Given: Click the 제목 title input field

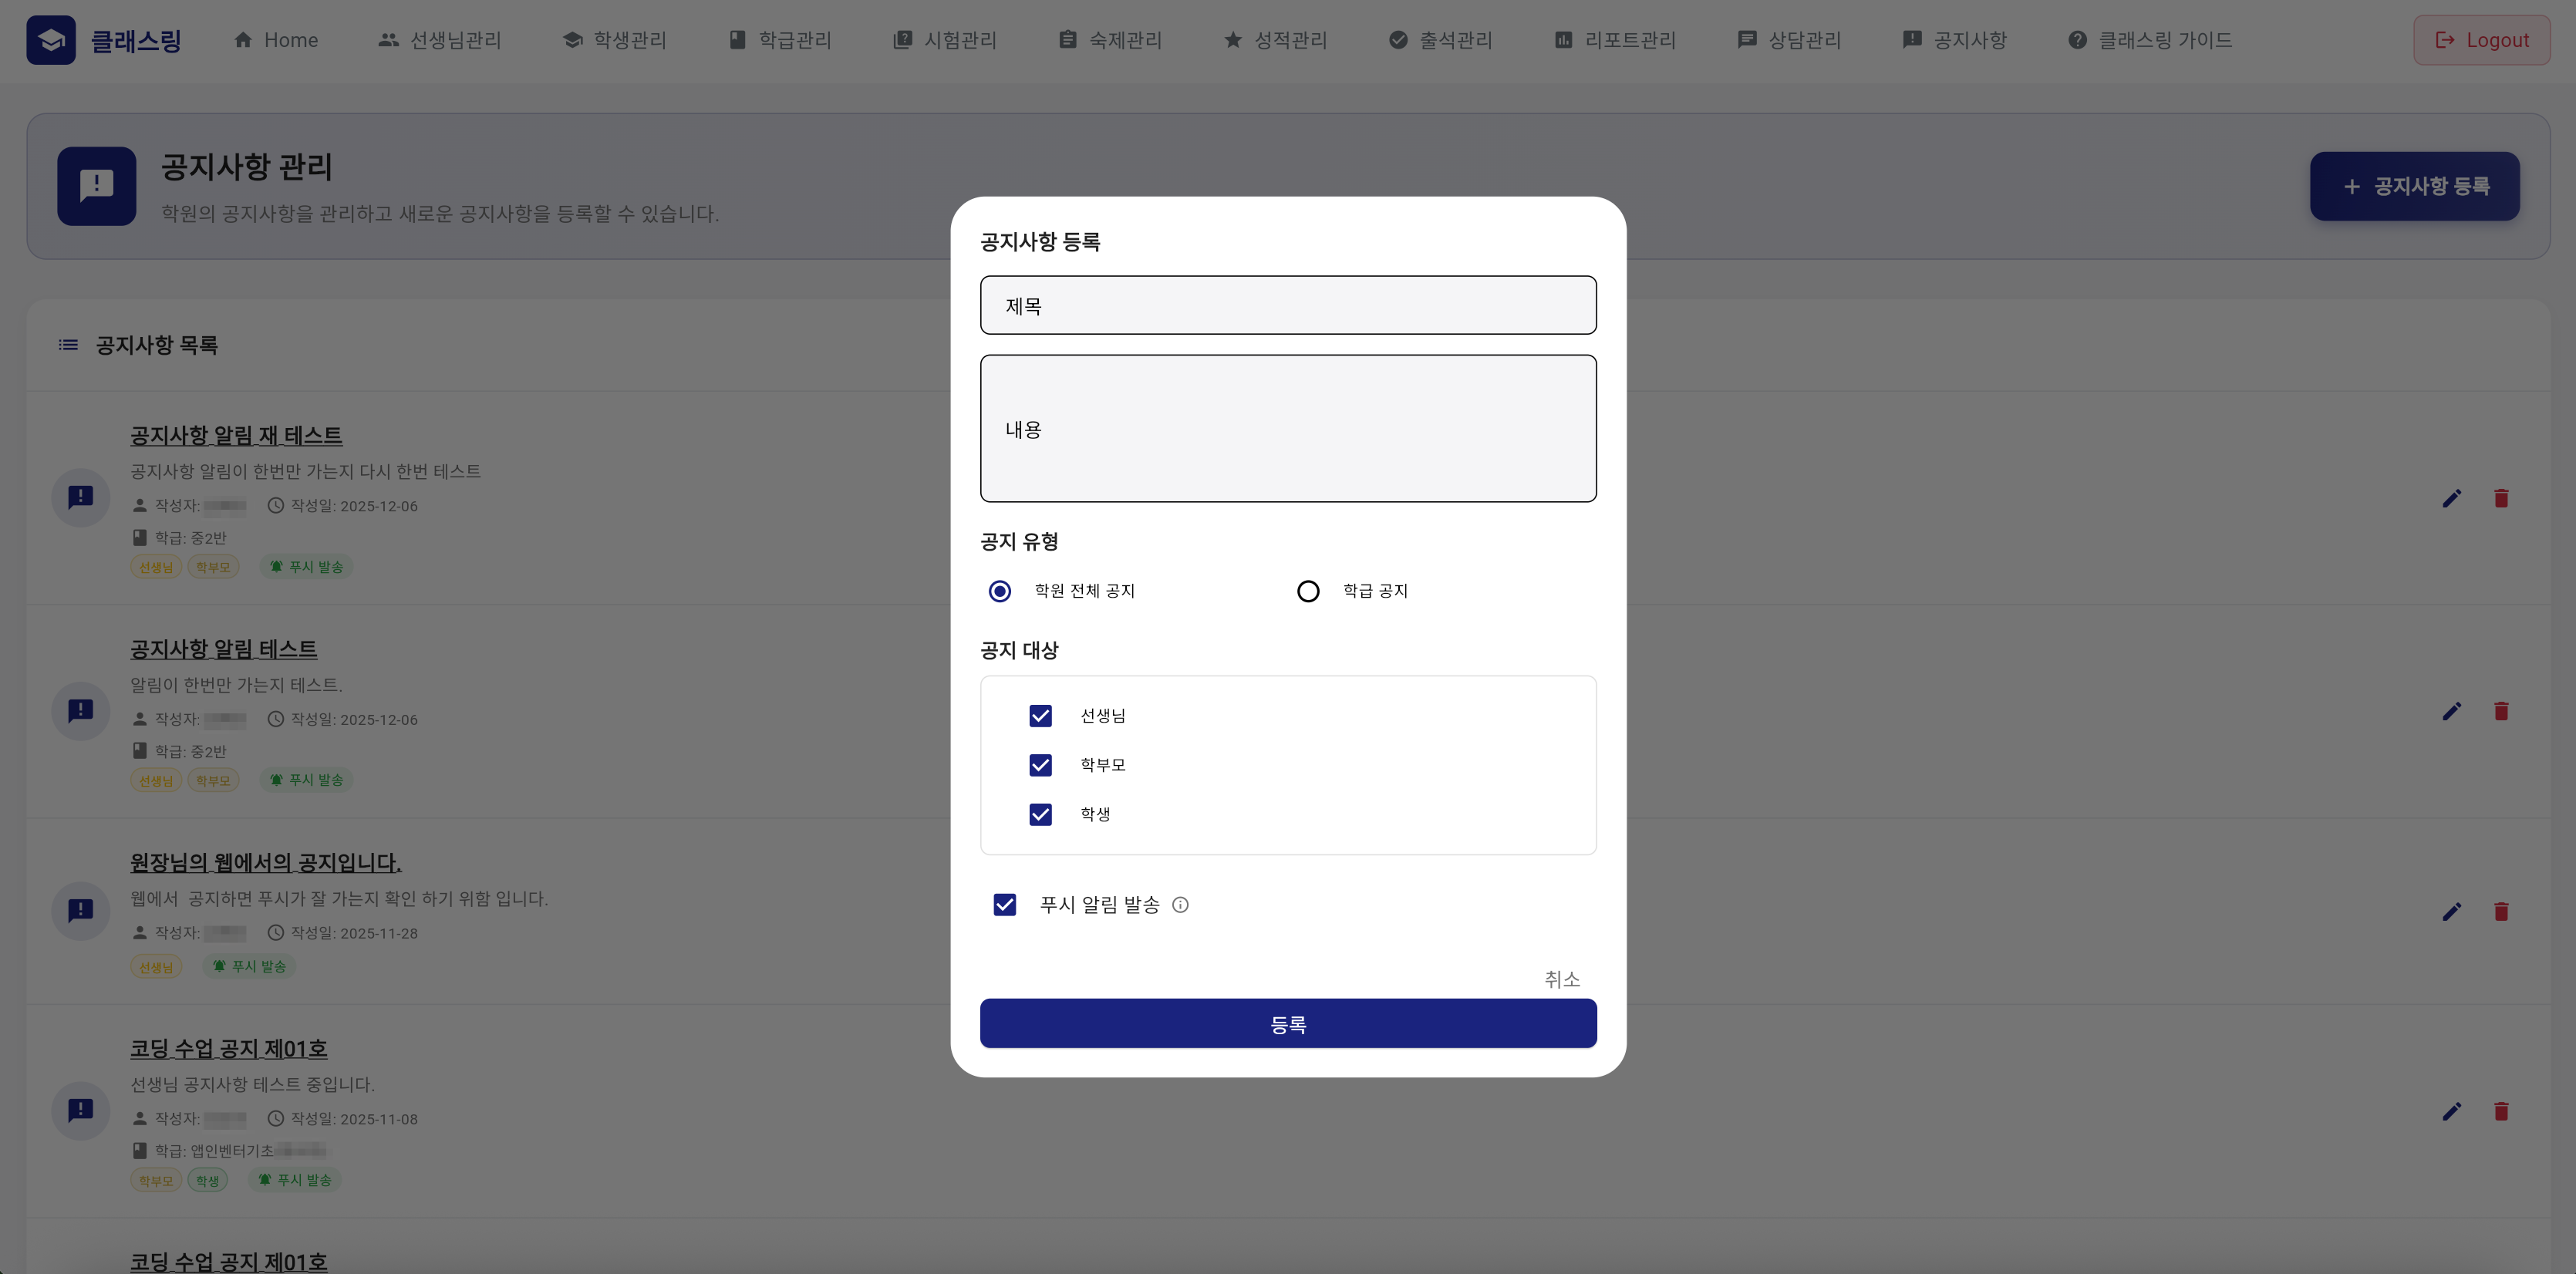Looking at the screenshot, I should coord(1288,306).
